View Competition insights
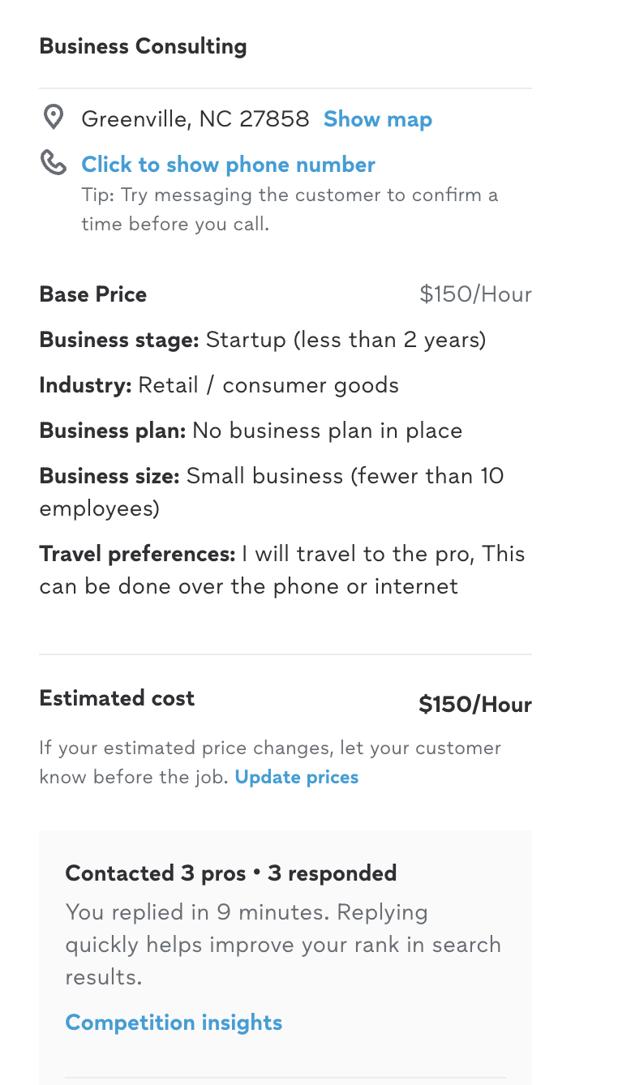The width and height of the screenshot is (618, 1085). coord(174,1023)
